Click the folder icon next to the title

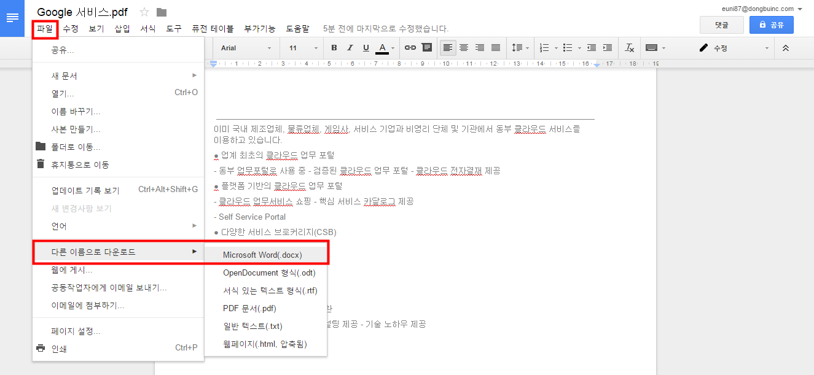162,12
